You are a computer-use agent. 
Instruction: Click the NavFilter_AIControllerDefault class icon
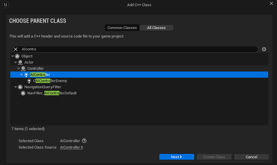coord(23,93)
